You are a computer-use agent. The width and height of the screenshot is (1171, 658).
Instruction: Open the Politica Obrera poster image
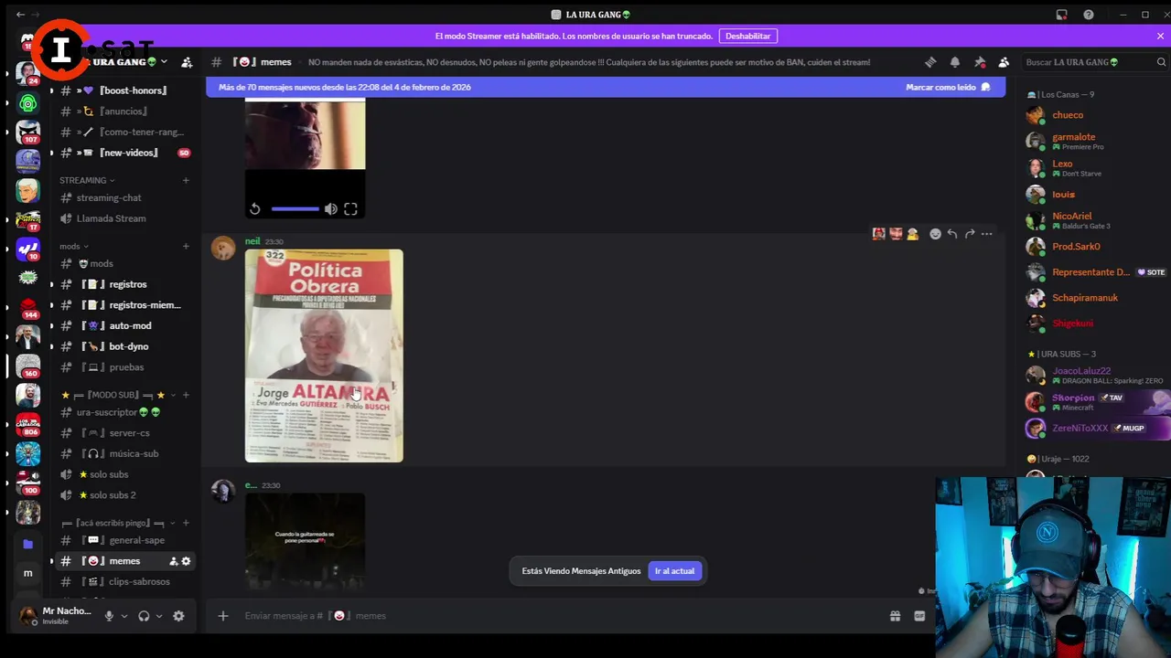[324, 356]
